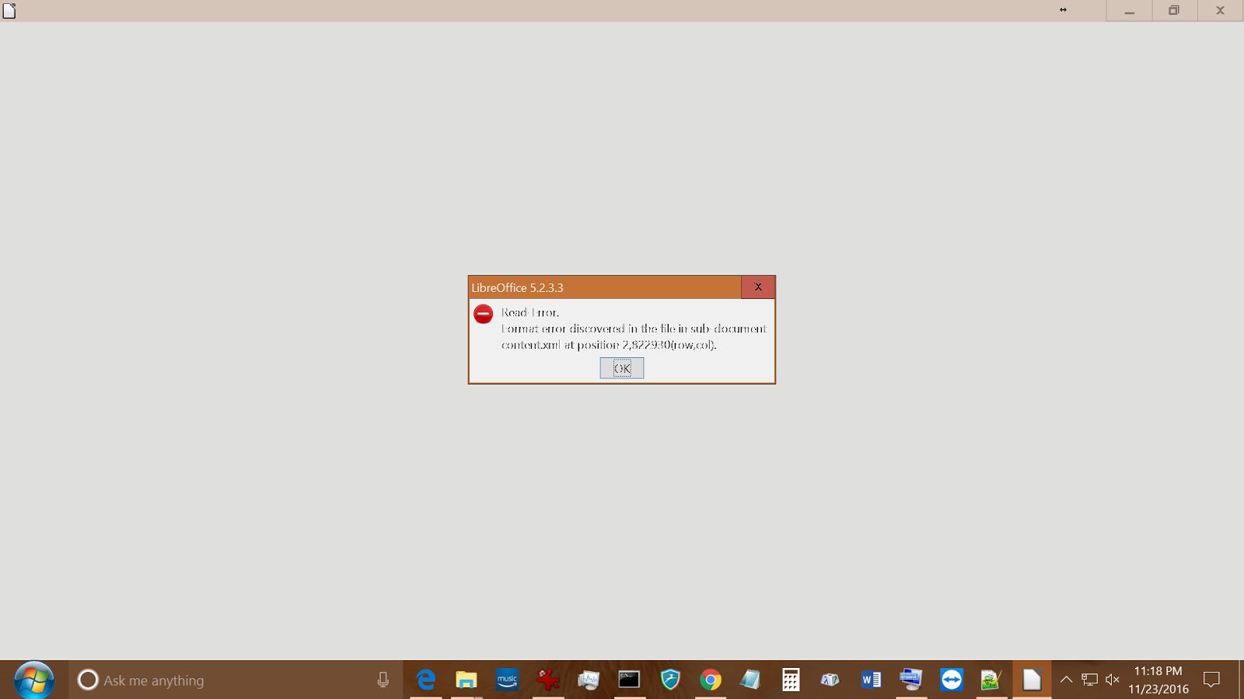Open the lambda icon taskbar app
The height and width of the screenshot is (699, 1244).
(830, 680)
